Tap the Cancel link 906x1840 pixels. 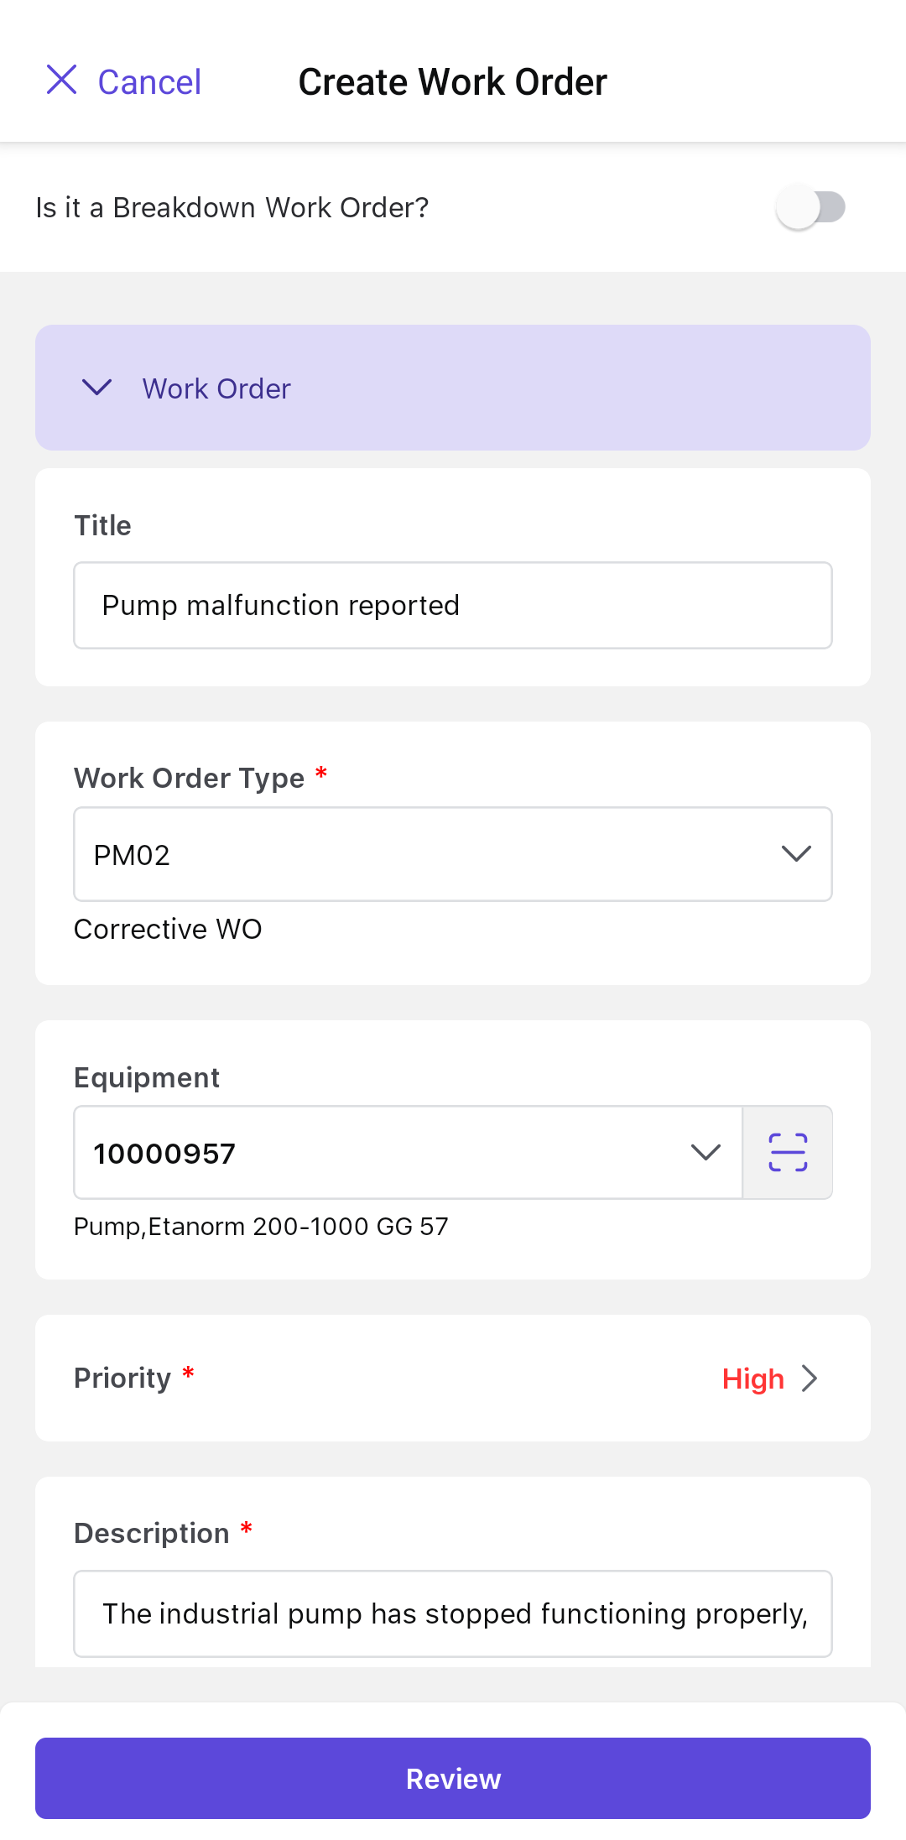pos(149,82)
